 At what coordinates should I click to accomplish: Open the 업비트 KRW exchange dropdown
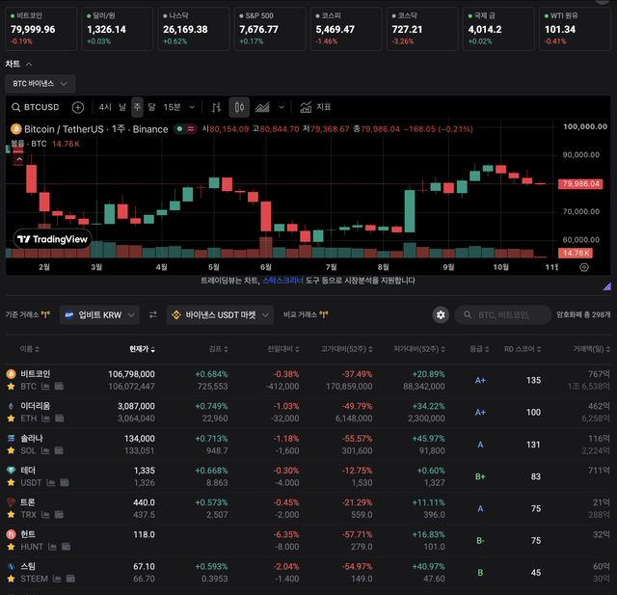click(99, 314)
